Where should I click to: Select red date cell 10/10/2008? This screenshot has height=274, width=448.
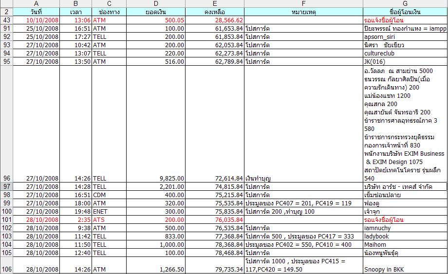[x=37, y=20]
